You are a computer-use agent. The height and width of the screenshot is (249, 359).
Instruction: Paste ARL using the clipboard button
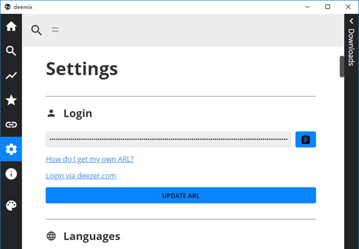(x=305, y=139)
